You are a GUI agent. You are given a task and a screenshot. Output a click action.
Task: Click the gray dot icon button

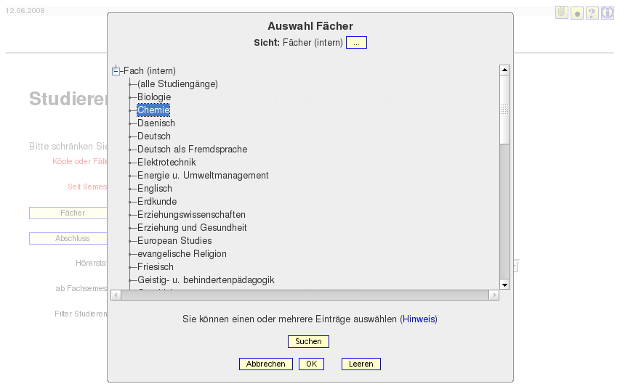[577, 13]
